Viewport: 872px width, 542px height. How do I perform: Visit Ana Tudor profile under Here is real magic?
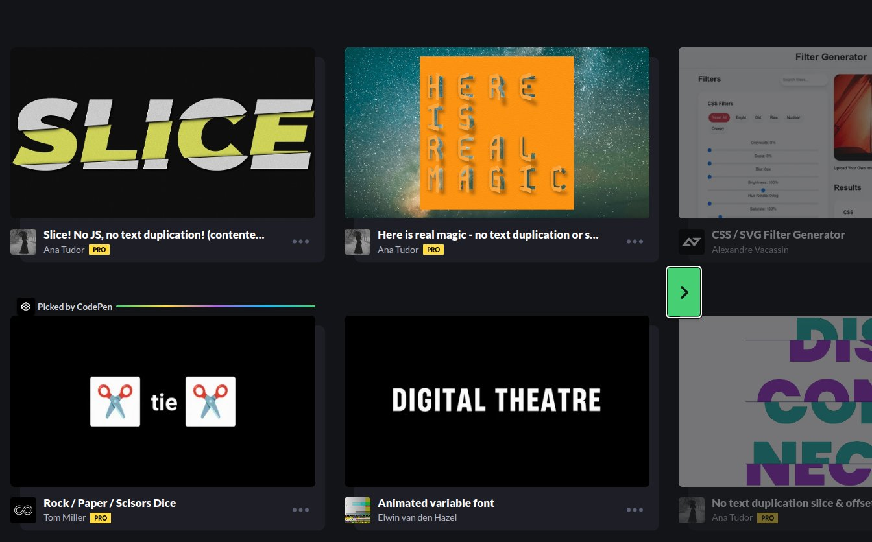point(398,250)
